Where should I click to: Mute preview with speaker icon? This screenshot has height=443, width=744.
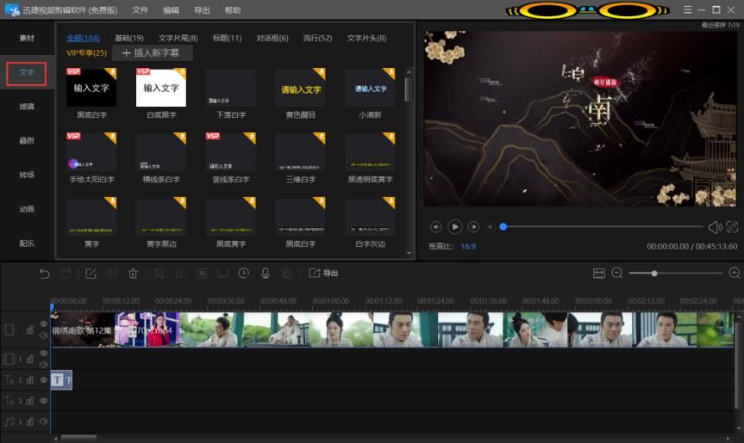[x=715, y=227]
